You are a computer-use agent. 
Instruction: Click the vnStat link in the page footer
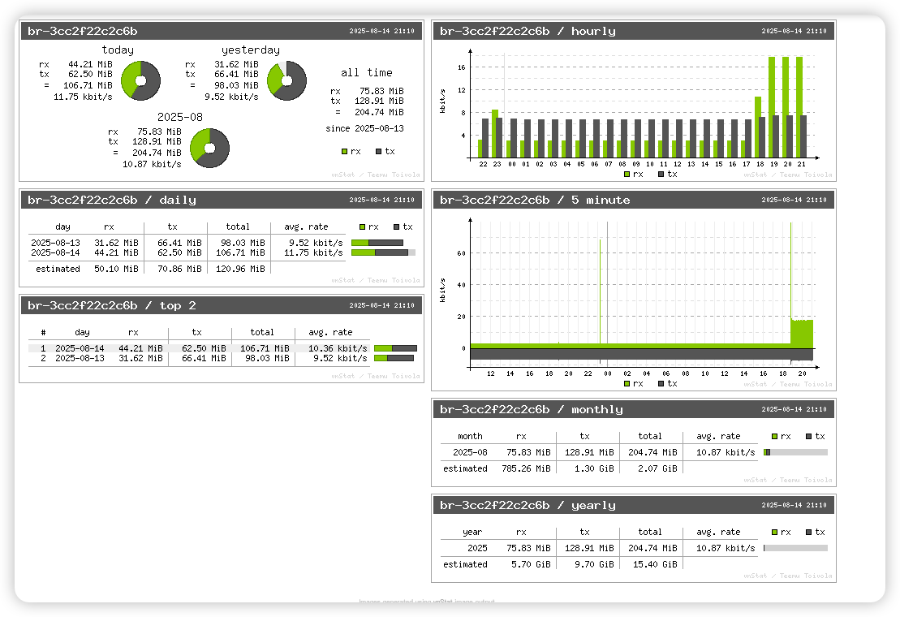click(441, 602)
